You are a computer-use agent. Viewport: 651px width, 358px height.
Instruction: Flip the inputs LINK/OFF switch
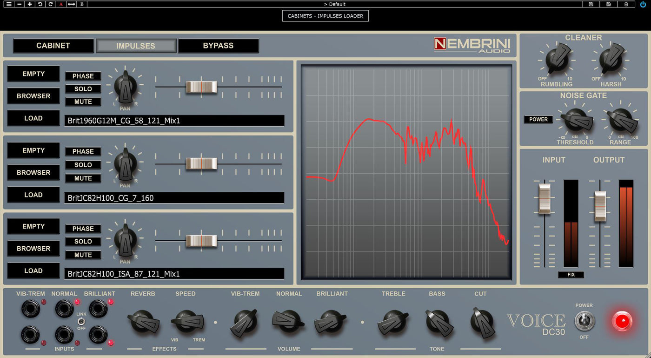[81, 322]
